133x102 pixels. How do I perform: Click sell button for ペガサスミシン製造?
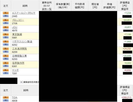coord(6,44)
